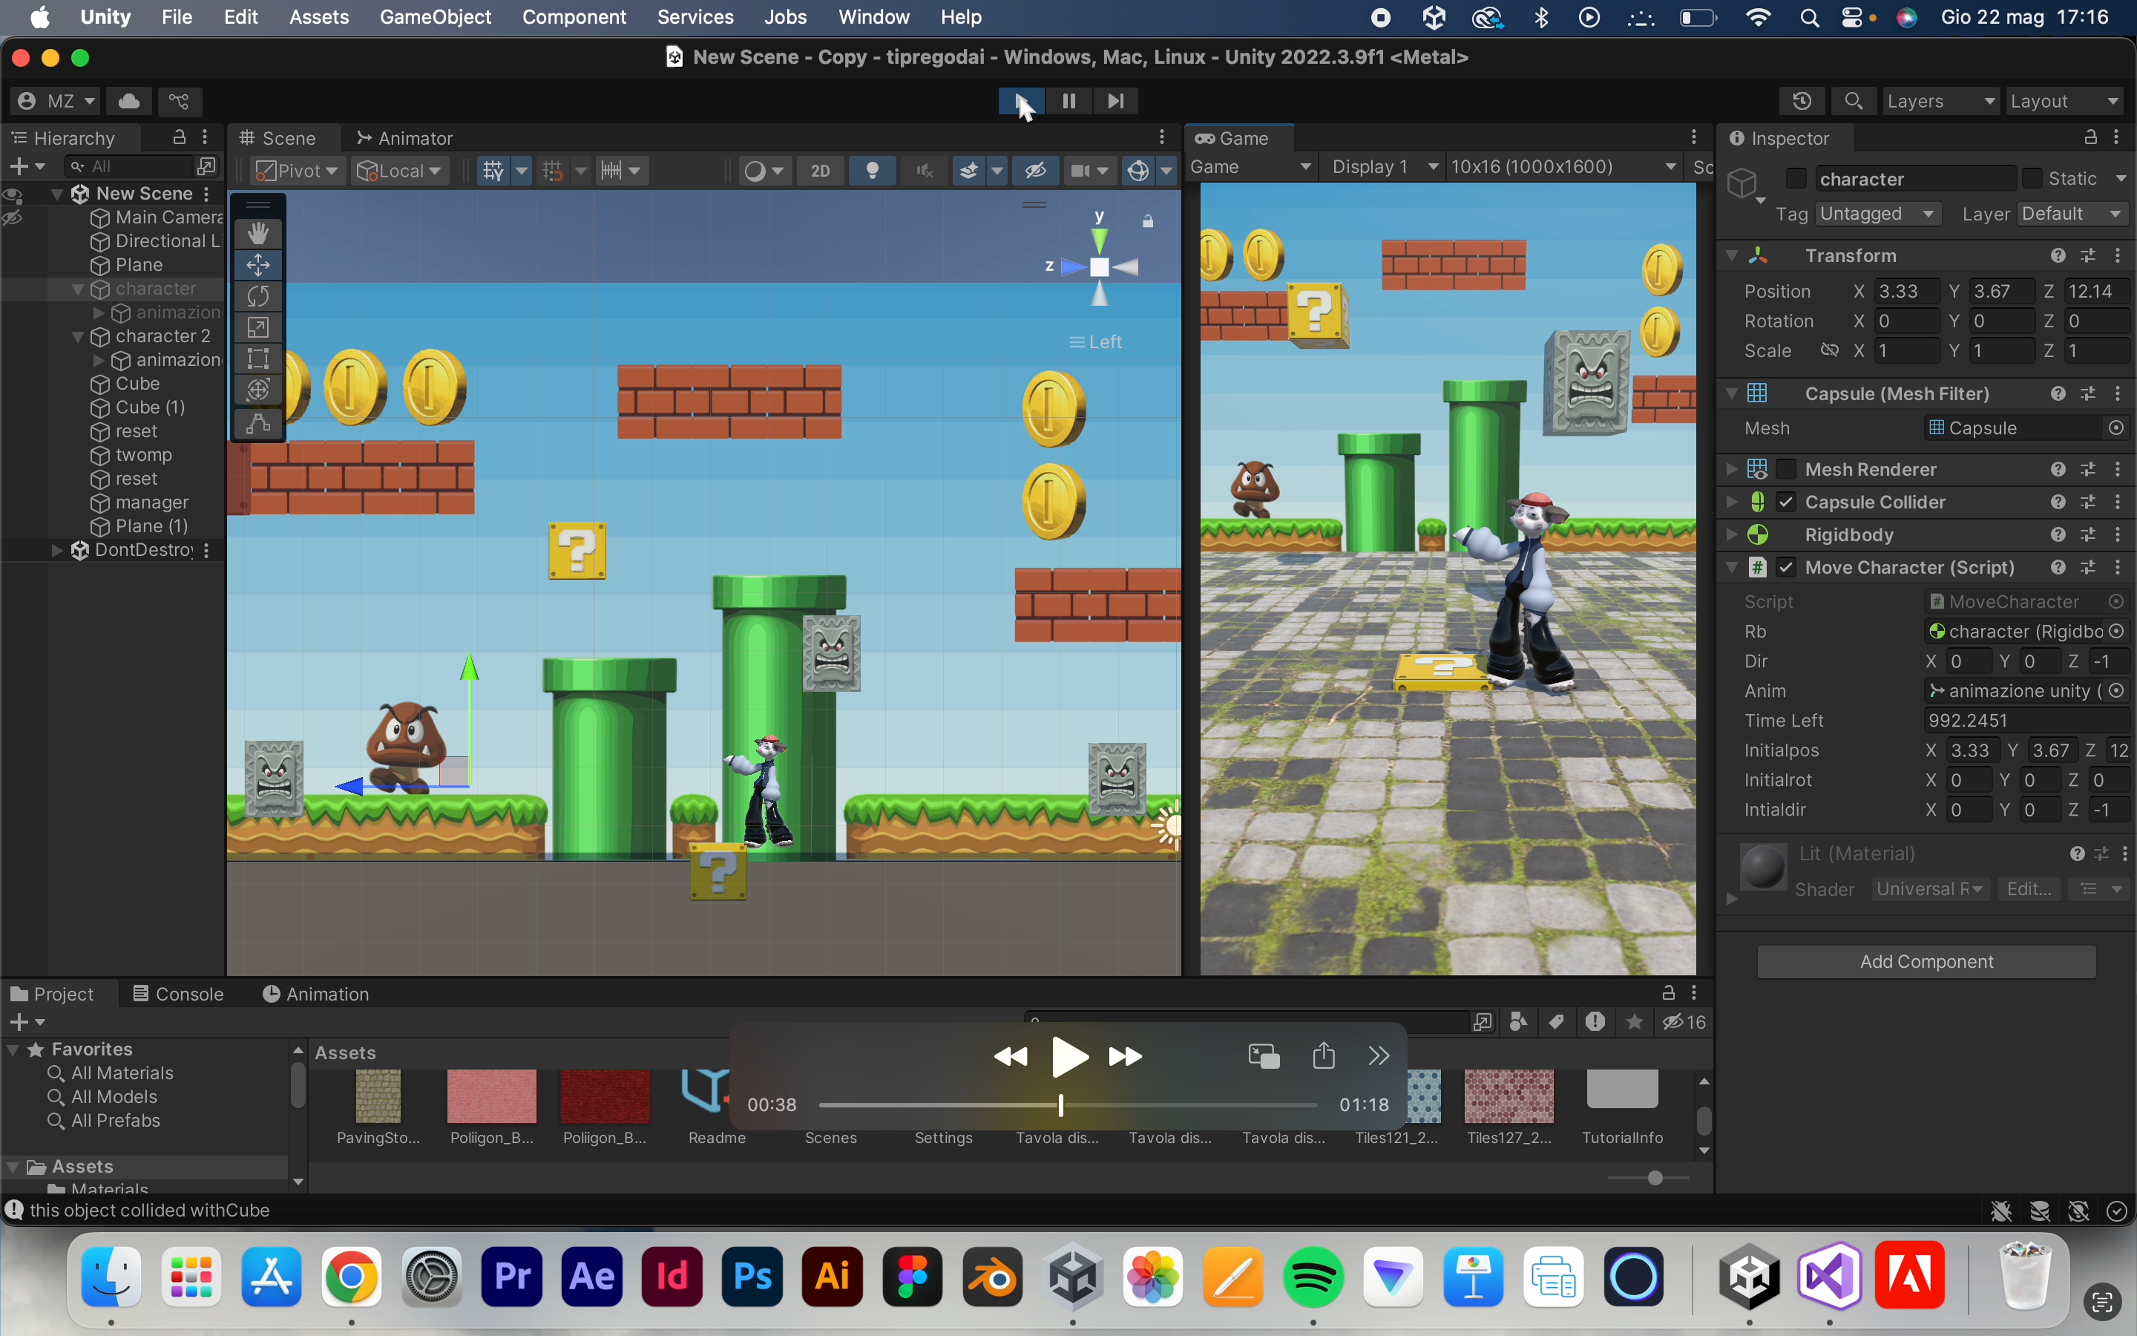Open the Tag Untagged dropdown

tap(1877, 214)
